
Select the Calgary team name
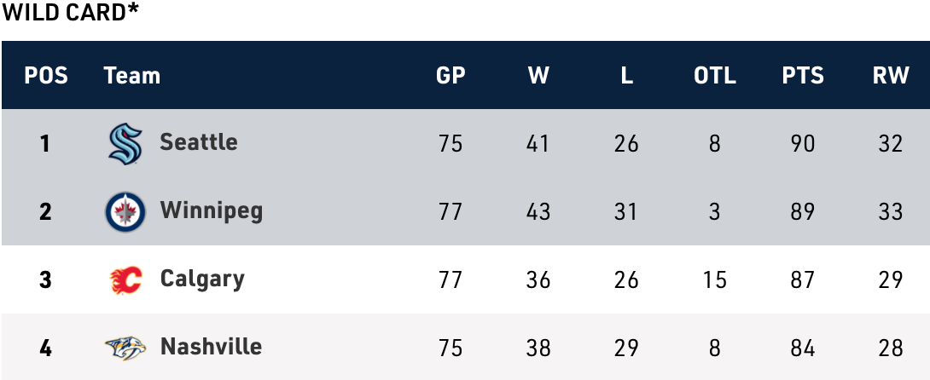click(x=202, y=279)
